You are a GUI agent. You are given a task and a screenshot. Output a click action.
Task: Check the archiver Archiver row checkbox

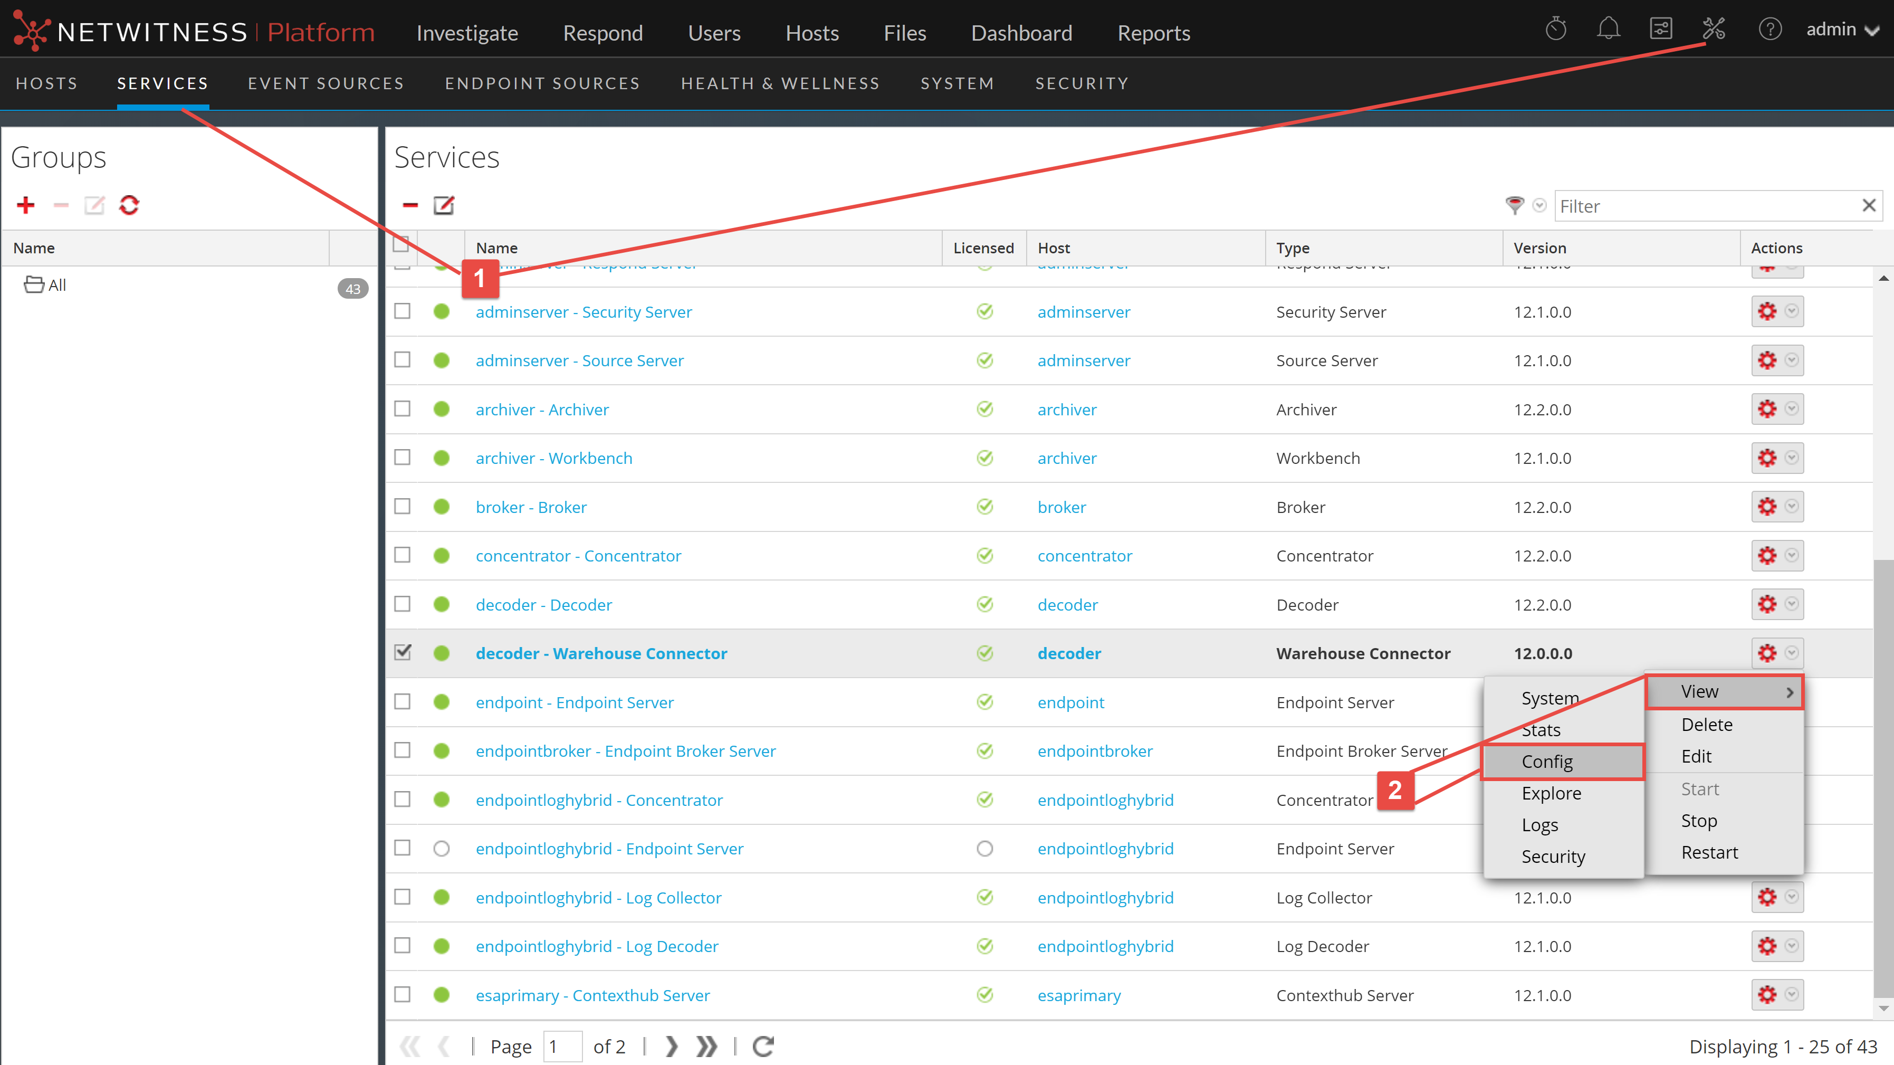click(x=402, y=409)
